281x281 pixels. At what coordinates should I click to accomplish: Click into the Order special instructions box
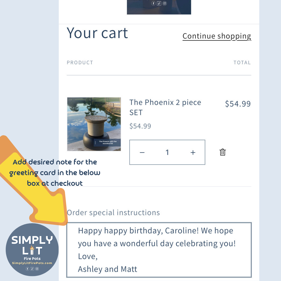(159, 250)
